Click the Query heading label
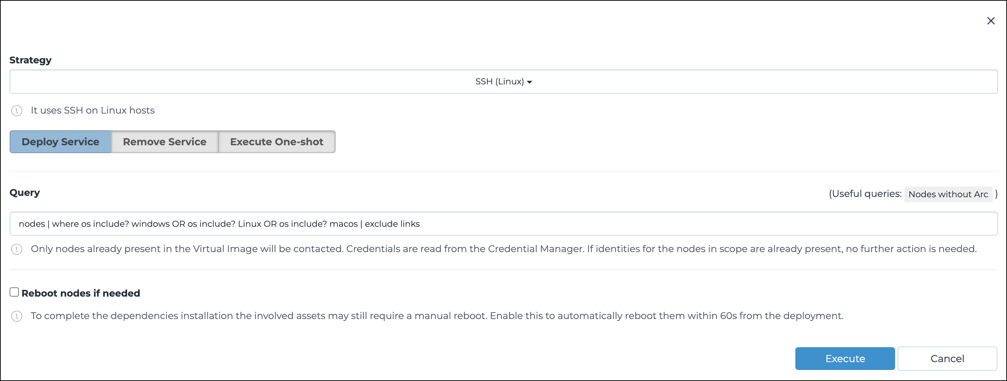Image resolution: width=1007 pixels, height=381 pixels. (x=25, y=192)
